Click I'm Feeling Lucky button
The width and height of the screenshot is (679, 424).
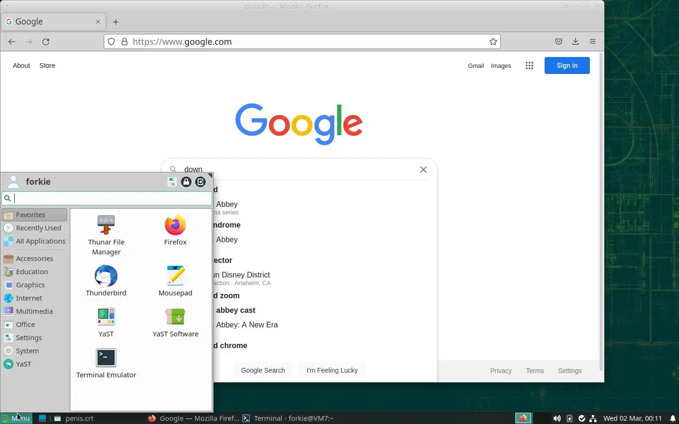tap(332, 370)
